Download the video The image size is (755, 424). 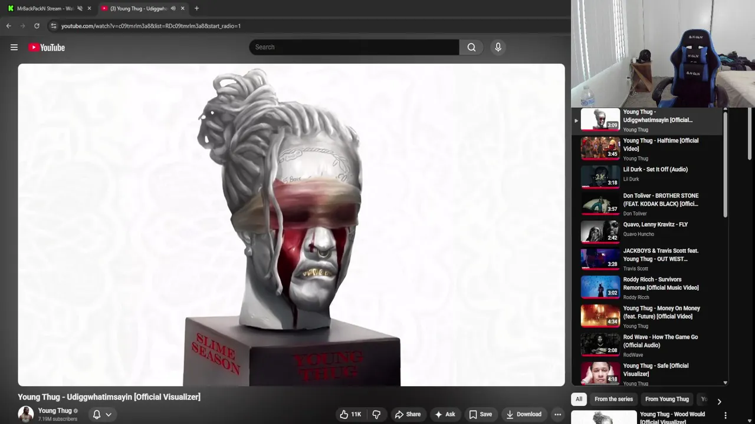[523, 415]
